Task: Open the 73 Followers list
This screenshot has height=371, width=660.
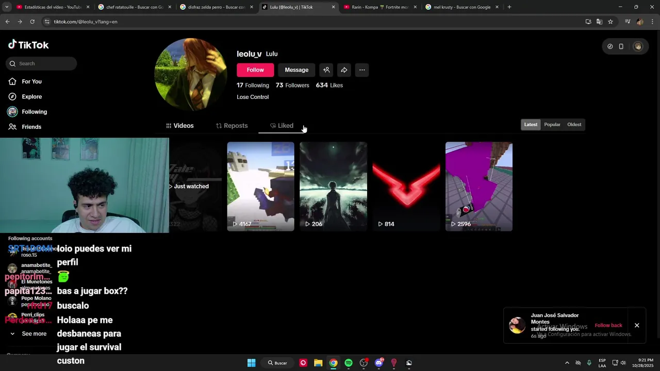Action: pyautogui.click(x=292, y=85)
